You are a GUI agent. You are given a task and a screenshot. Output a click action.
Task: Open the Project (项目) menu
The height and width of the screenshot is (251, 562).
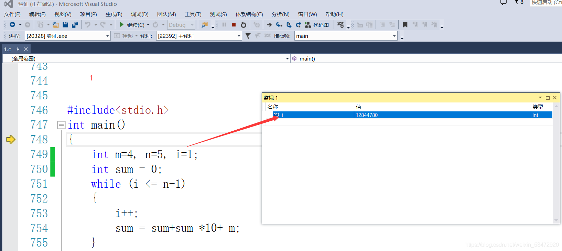coord(88,14)
